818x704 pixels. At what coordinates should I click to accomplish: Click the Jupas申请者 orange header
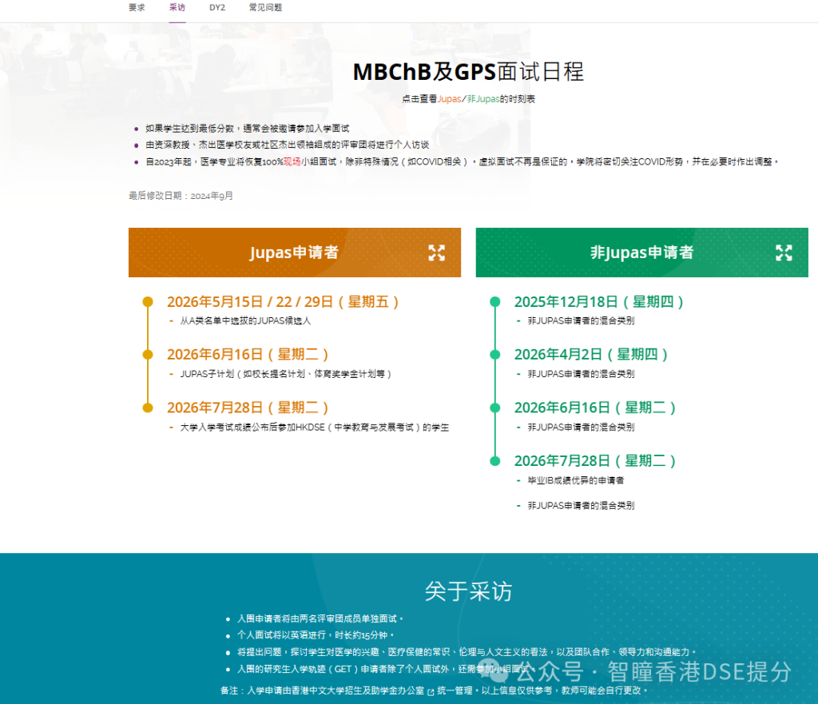coord(295,253)
